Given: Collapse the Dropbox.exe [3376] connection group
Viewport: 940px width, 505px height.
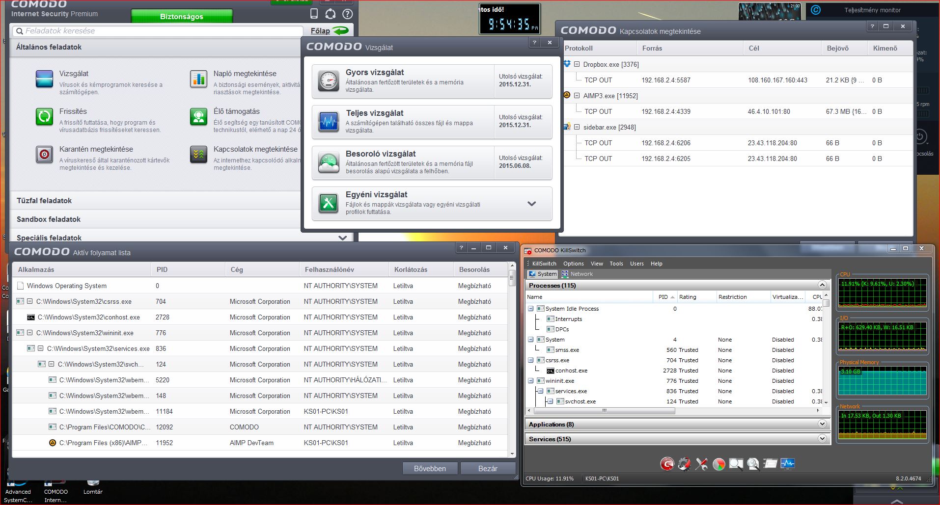Looking at the screenshot, I should pyautogui.click(x=577, y=64).
